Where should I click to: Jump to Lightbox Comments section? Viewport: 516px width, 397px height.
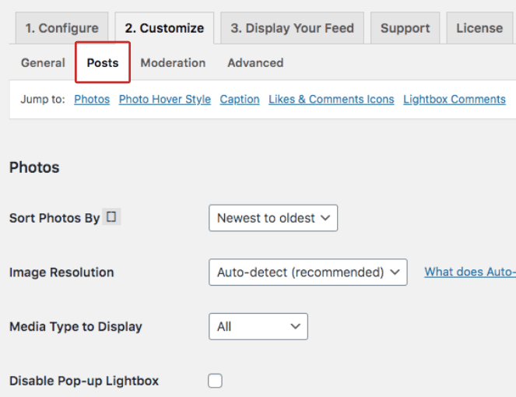coord(455,100)
